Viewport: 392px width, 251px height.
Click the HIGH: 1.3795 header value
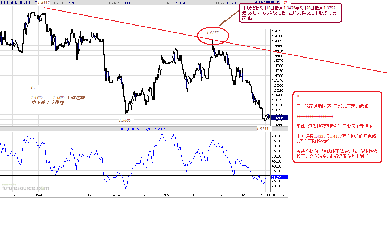(176, 3)
